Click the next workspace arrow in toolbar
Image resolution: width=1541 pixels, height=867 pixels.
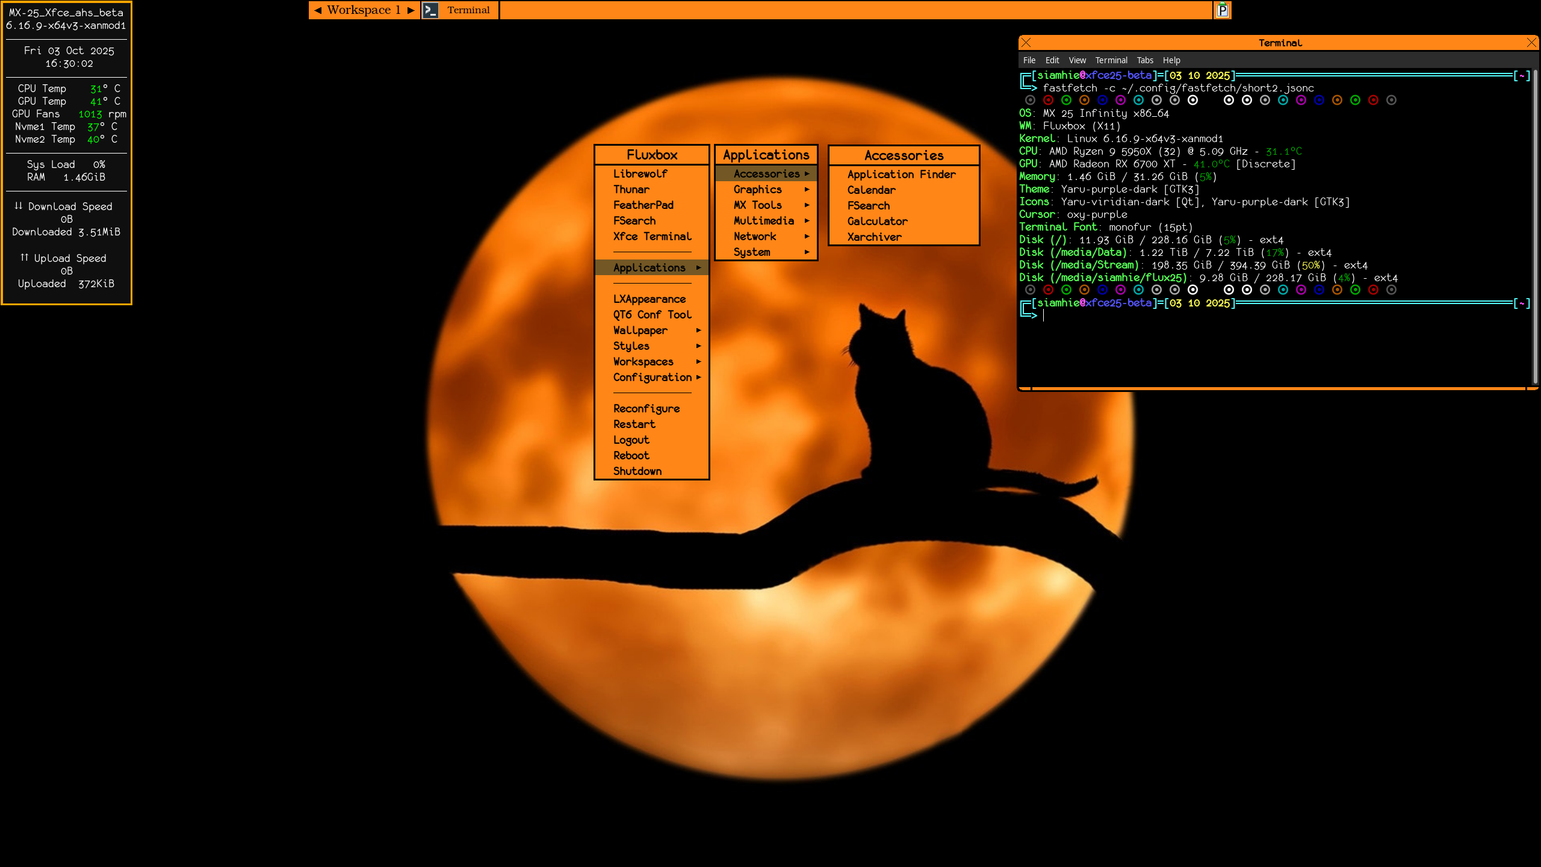point(411,10)
